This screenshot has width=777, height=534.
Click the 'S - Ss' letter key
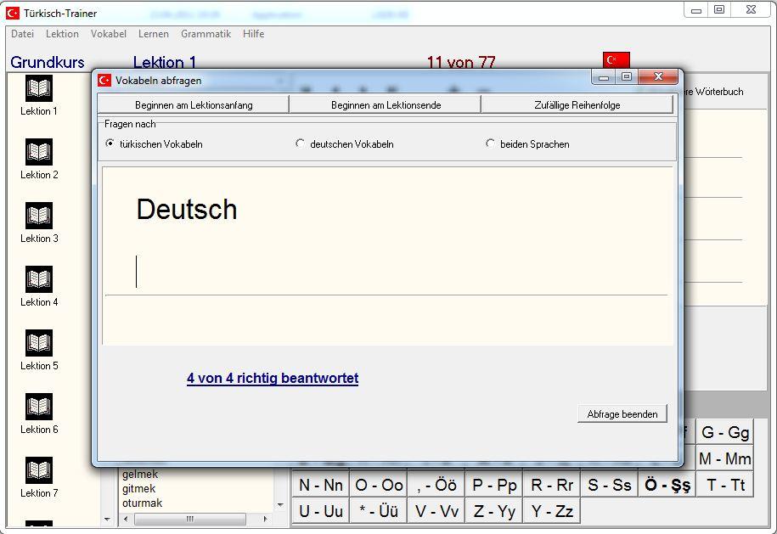coord(610,486)
